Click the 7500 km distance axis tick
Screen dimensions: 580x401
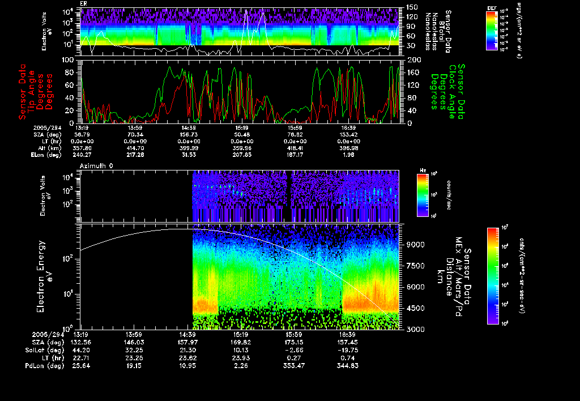pos(415,266)
